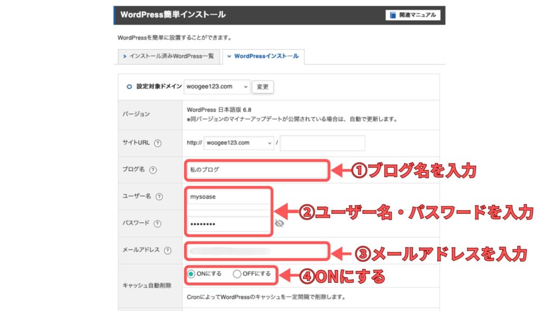554x311 pixels.
Task: Click the Cron cache deletion description text
Action: pos(266,298)
